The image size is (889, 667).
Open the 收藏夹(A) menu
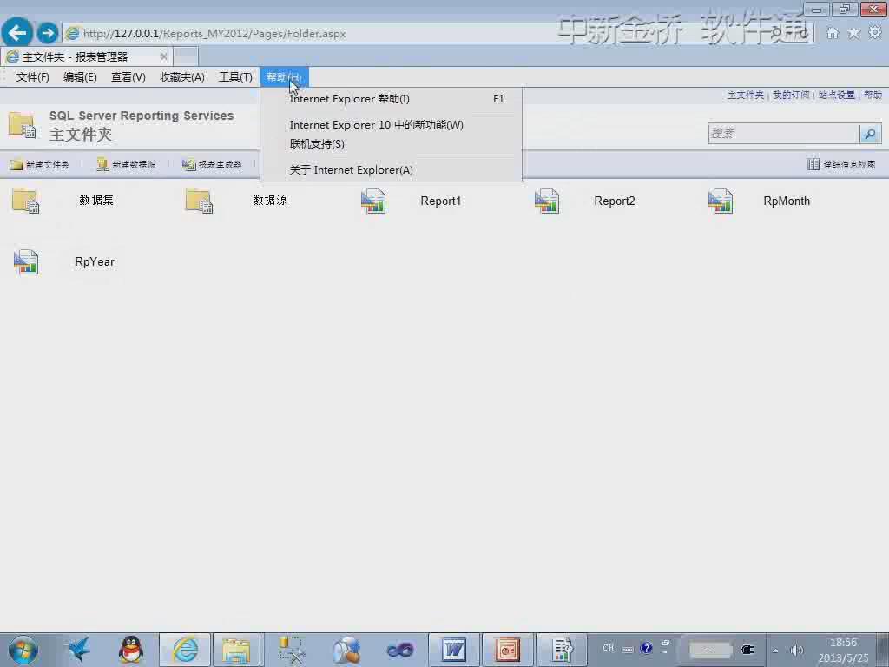tap(182, 77)
